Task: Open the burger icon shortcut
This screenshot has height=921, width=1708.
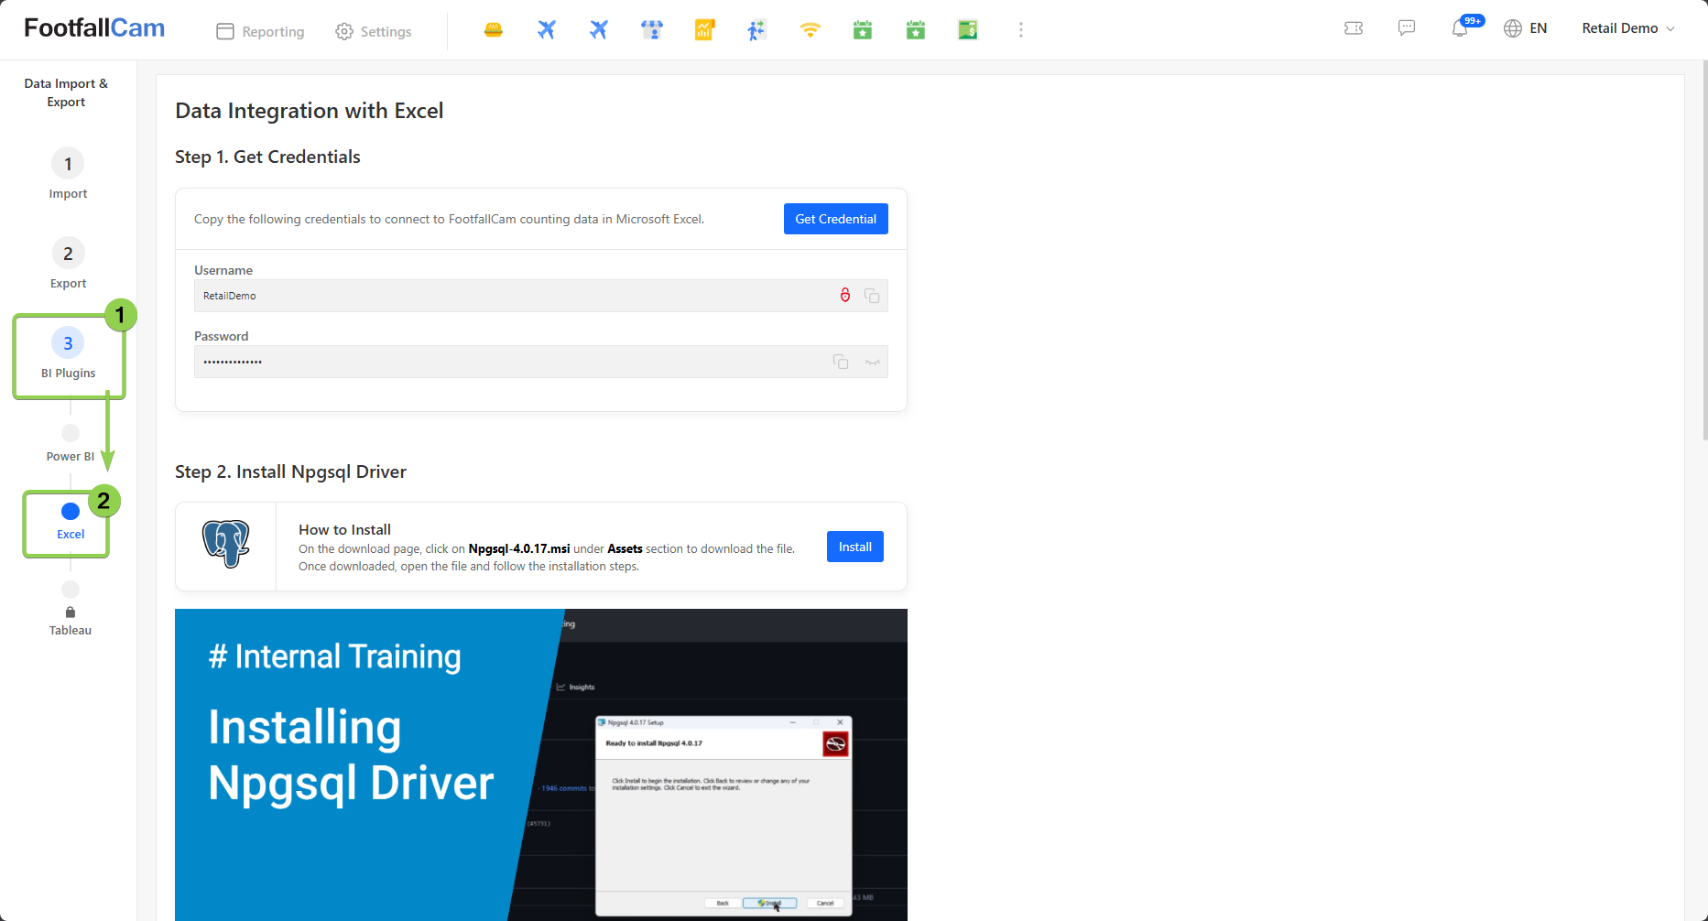Action: coord(494,30)
